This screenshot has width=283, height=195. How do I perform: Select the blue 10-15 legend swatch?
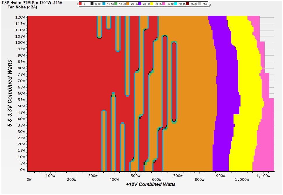(x=104, y=4)
